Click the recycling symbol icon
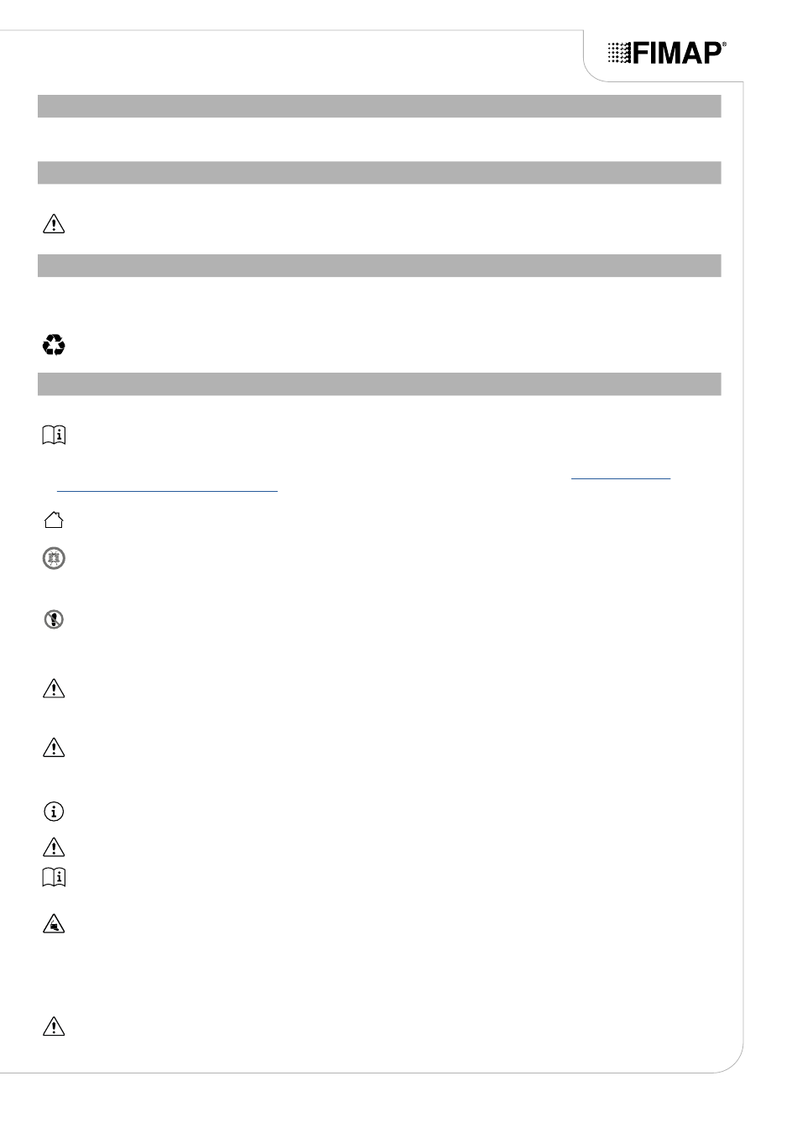This screenshot has height=1128, width=797. 54,345
